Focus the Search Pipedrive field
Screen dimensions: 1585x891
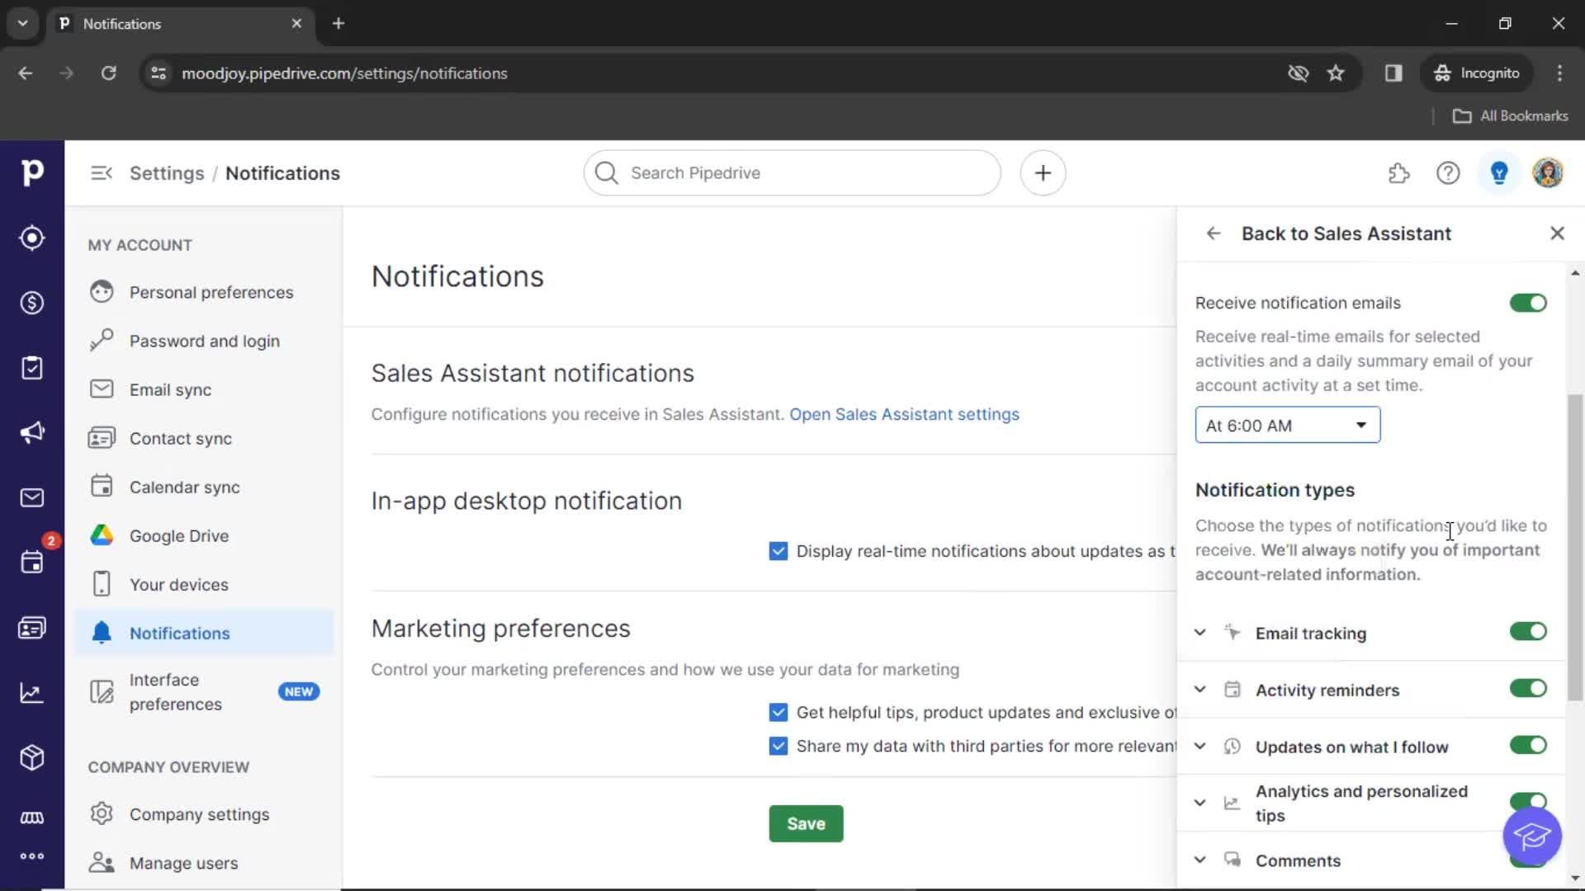[x=792, y=173]
